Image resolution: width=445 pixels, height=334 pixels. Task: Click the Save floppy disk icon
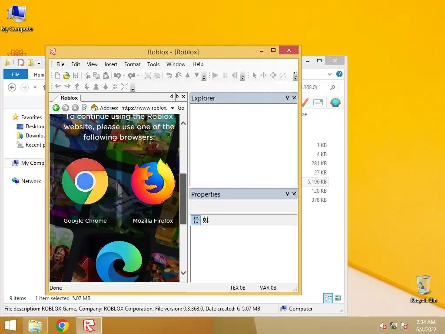click(76, 76)
